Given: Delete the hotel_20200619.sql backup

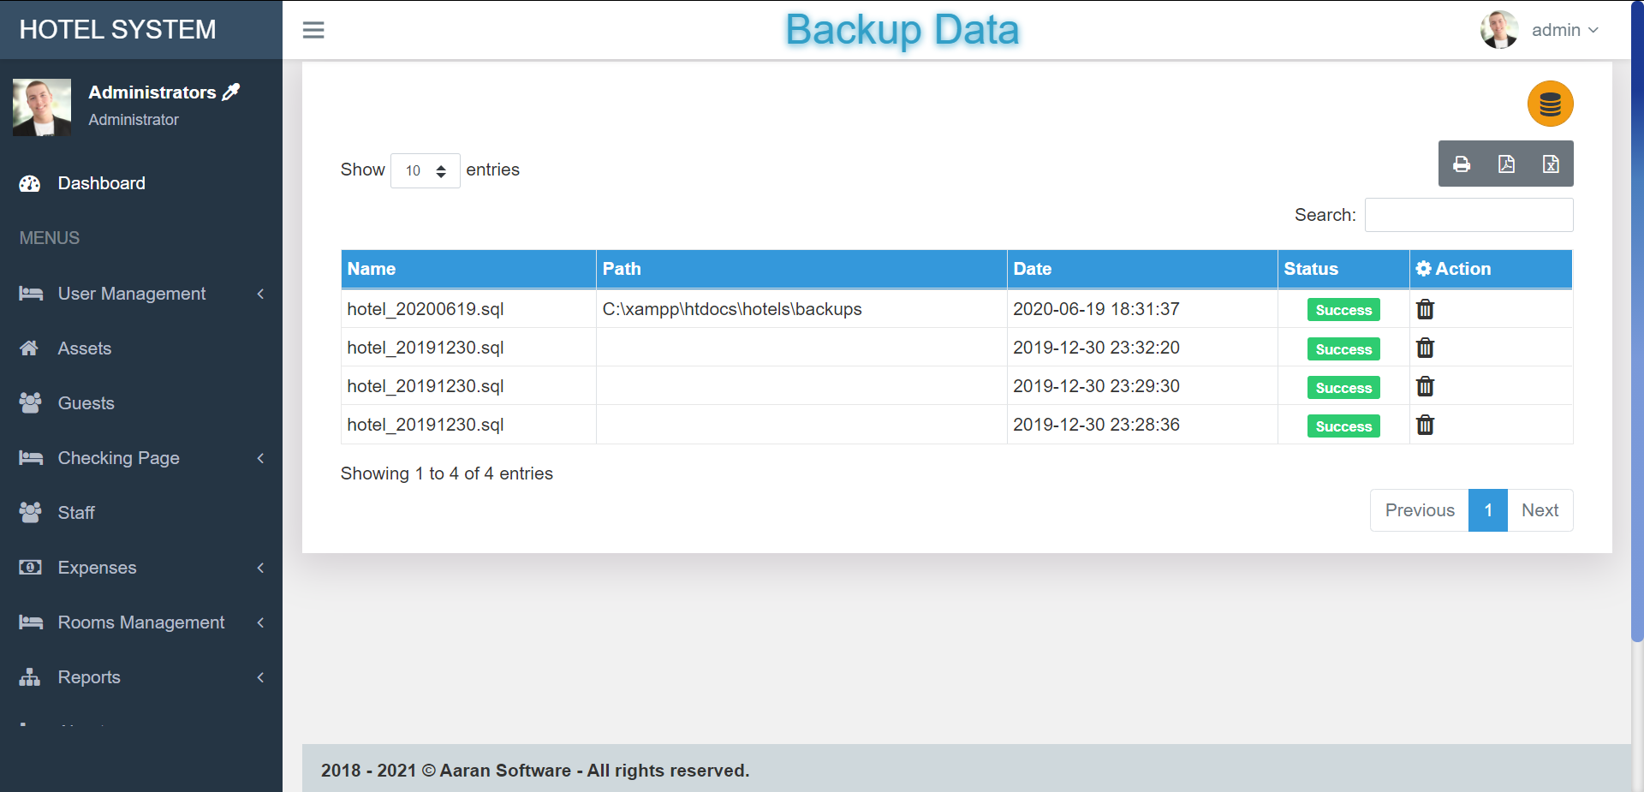Looking at the screenshot, I should pyautogui.click(x=1425, y=309).
